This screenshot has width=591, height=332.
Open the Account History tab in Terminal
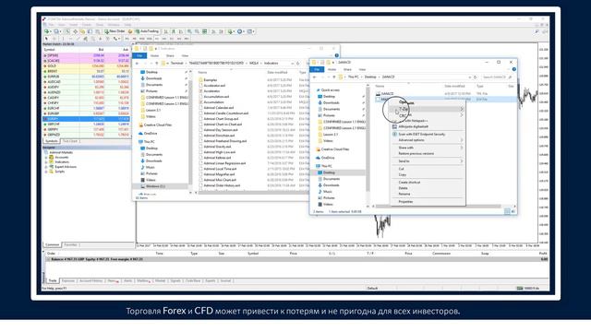pos(90,280)
